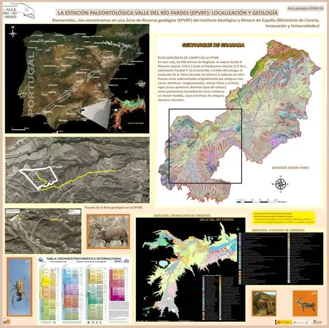329x328 pixels.
Task: Click the white triangle pointer on the Iberia map
Action: (96, 113)
